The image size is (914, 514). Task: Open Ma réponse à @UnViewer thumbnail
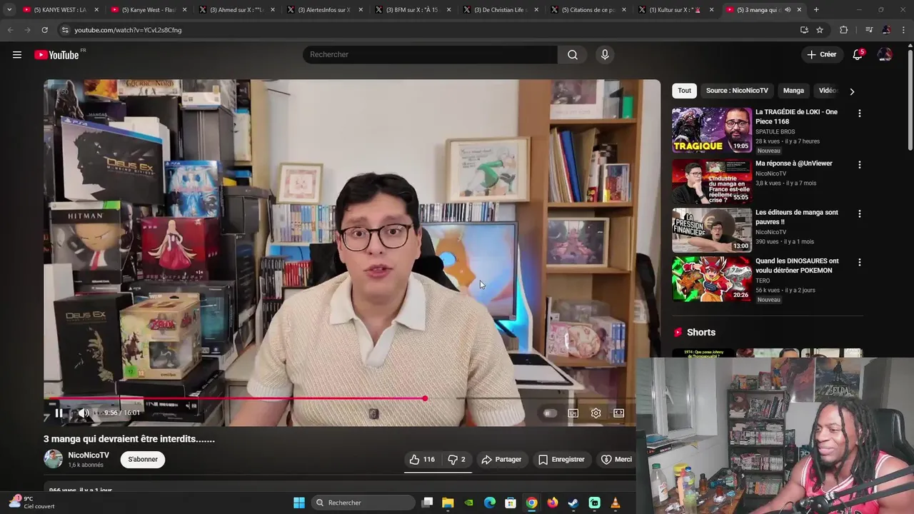[712, 181]
